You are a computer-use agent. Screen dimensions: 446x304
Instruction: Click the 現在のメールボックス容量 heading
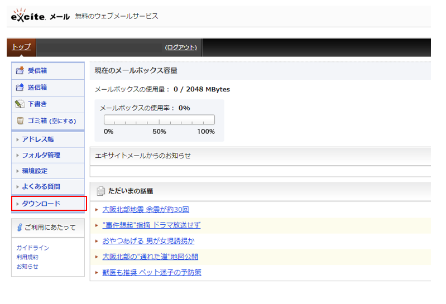[x=136, y=70]
